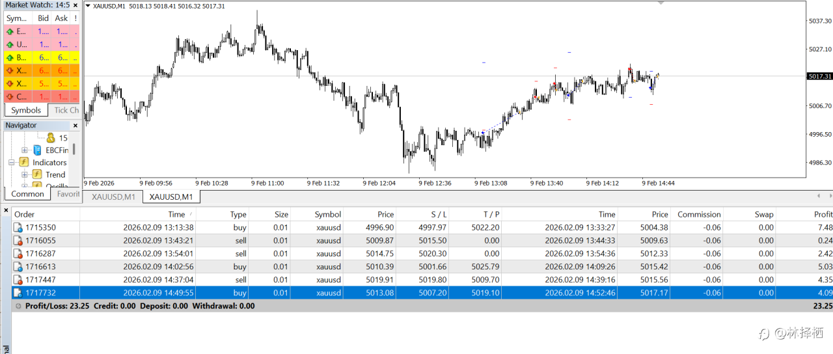Click the Indicators folder icon in Navigator
This screenshot has width=833, height=354.
coord(24,163)
